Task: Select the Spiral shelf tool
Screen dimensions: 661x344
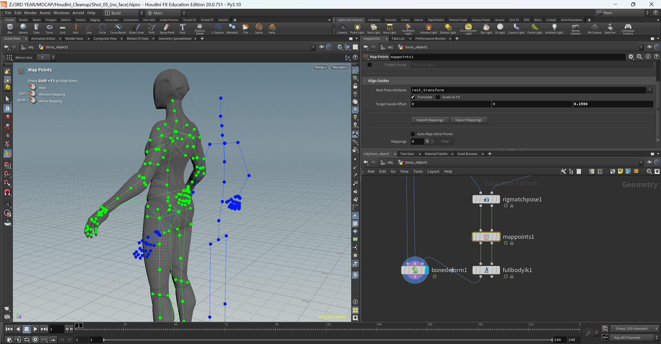Action: coord(259,29)
